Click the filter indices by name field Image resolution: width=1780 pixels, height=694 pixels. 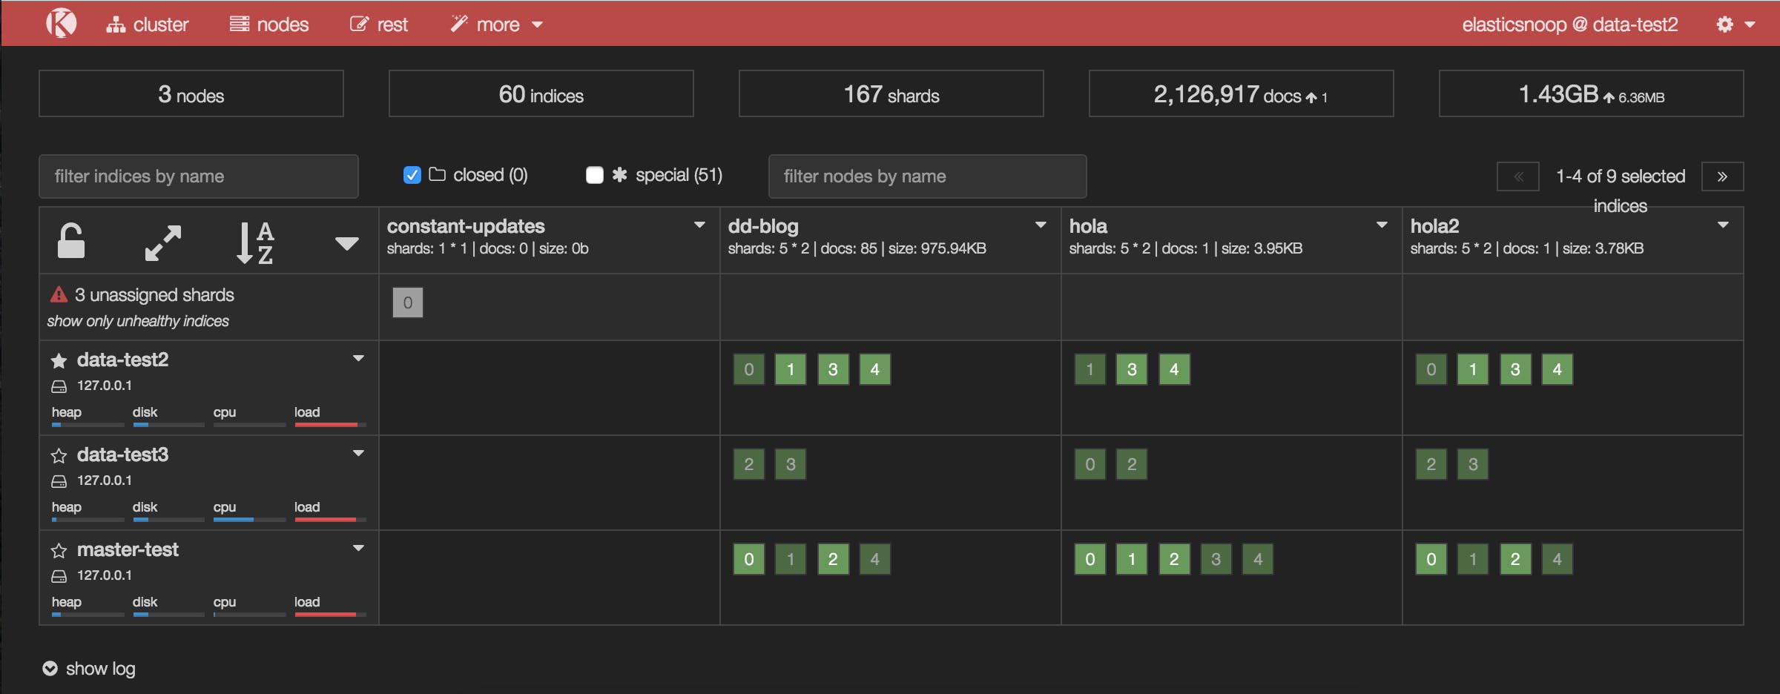tap(199, 176)
